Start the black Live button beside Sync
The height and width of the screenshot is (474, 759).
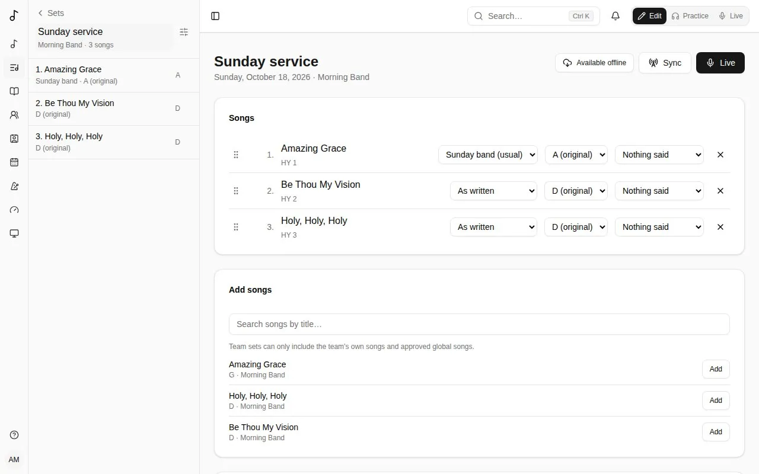720,63
